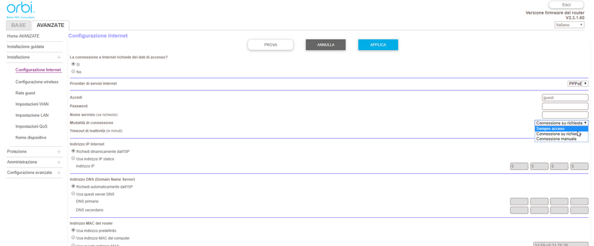Open Impostazioni QoS
Viewport: 594px width, 246px height.
click(31, 126)
